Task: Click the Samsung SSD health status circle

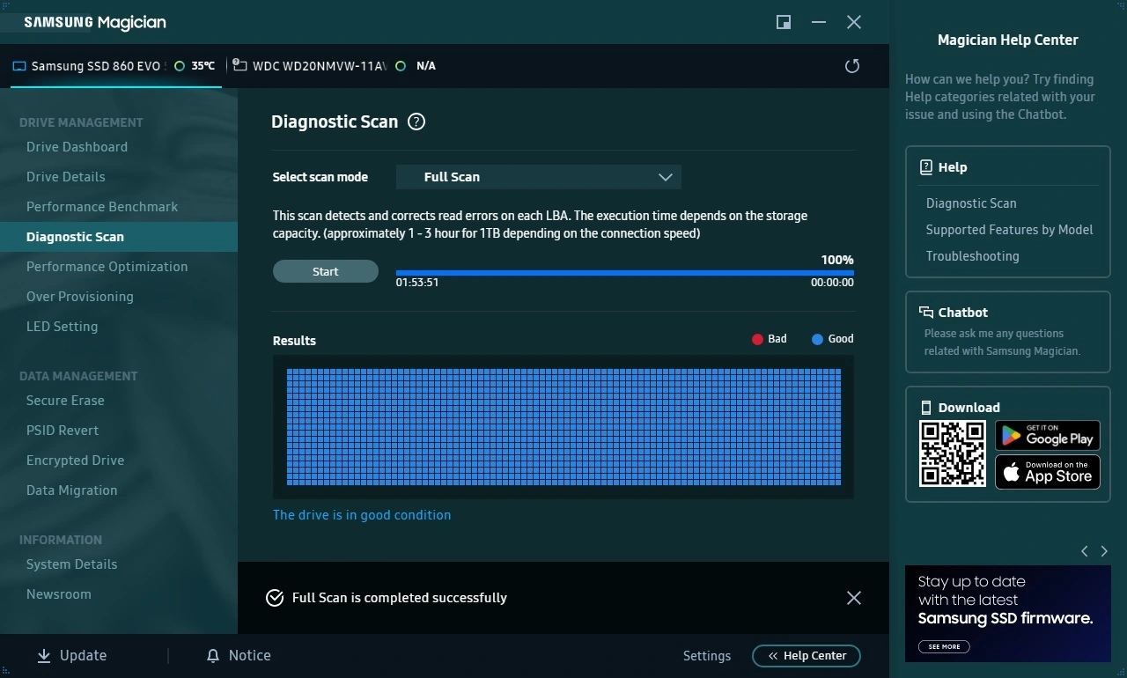Action: 180,66
